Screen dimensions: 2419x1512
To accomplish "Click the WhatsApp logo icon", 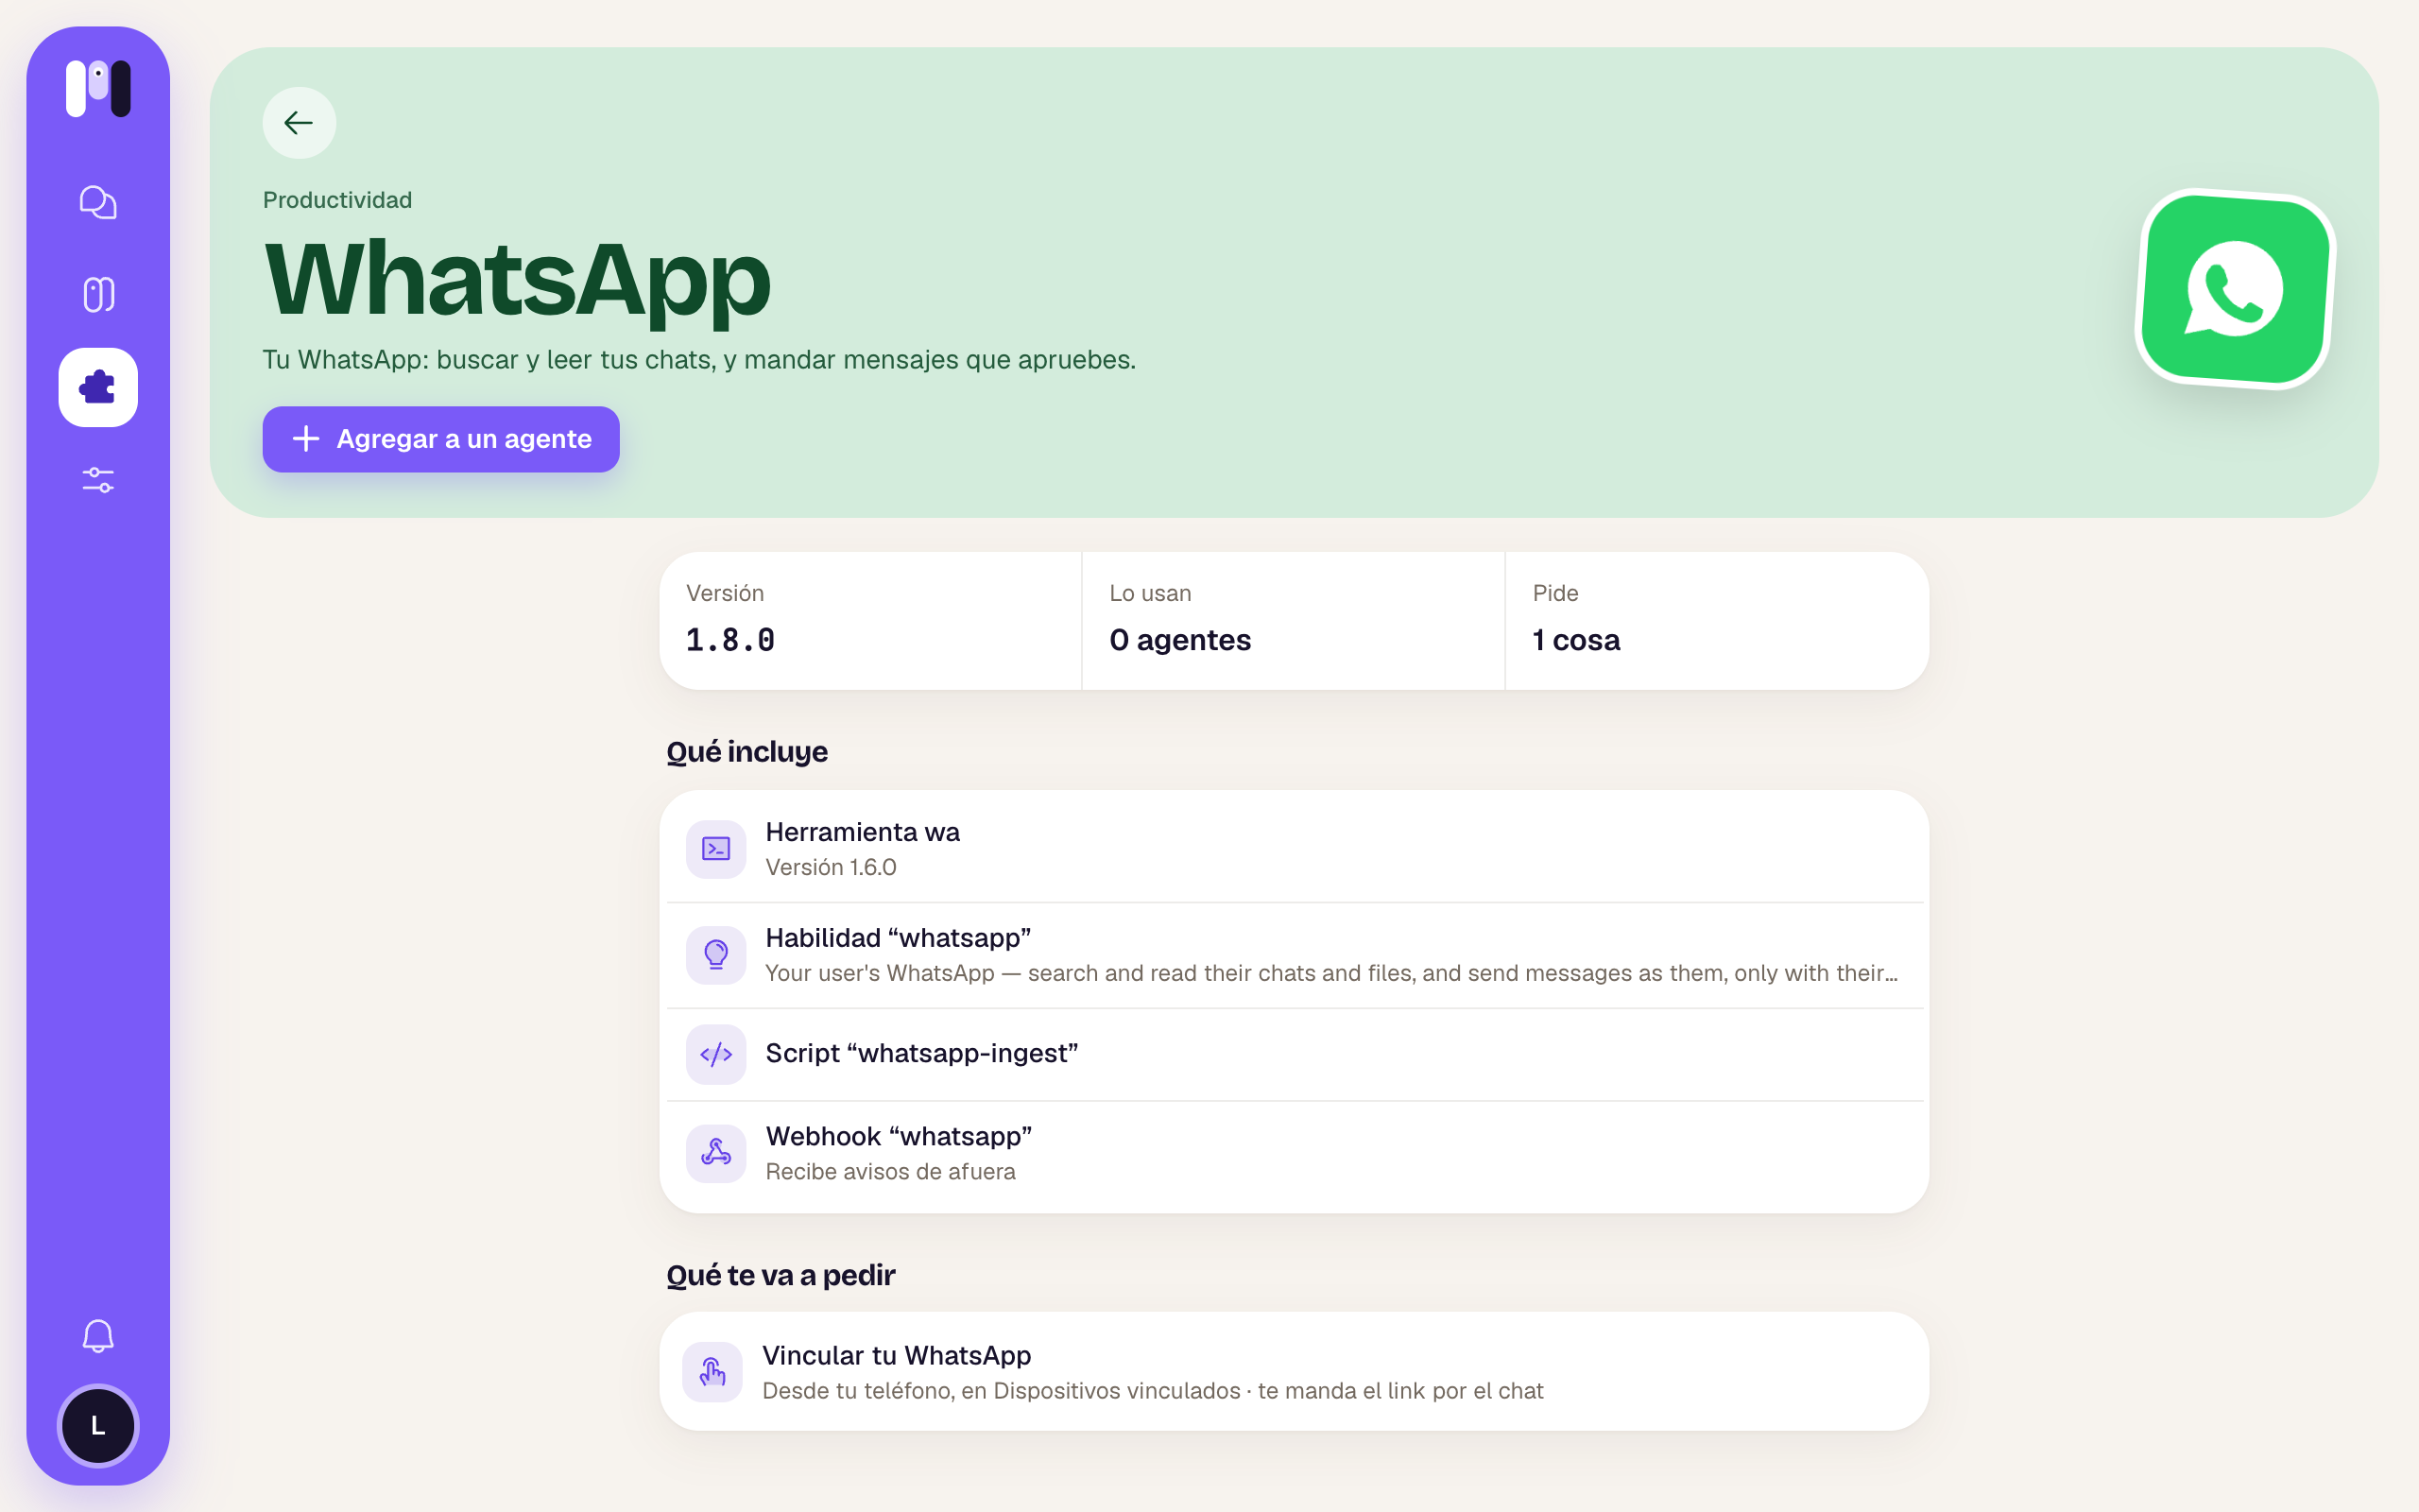I will click(x=2235, y=289).
